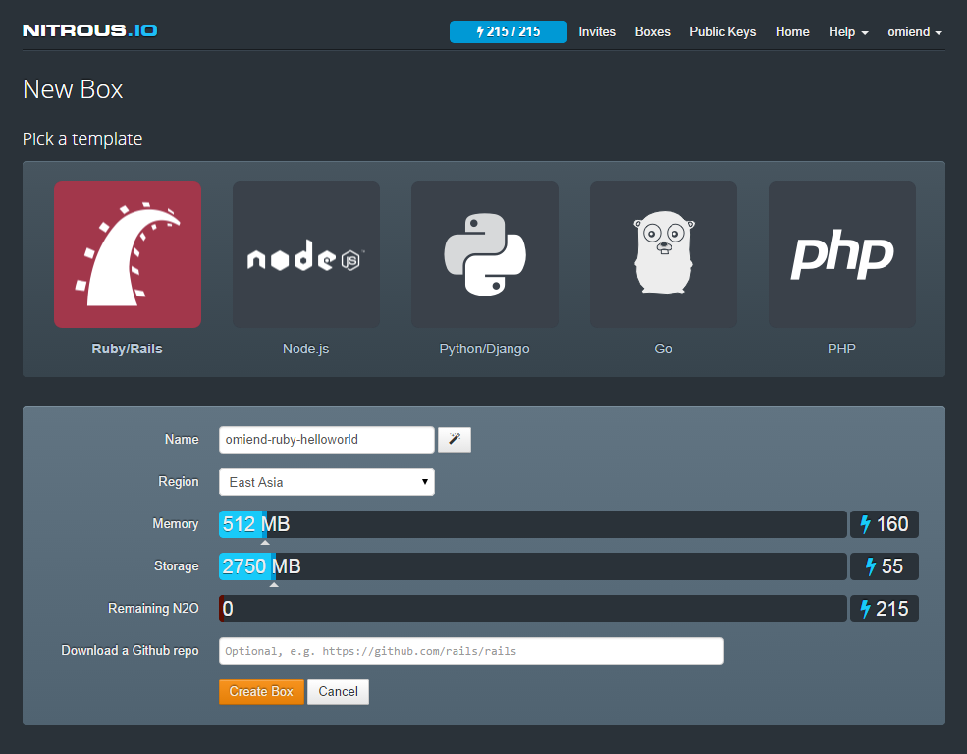
Task: Focus the Download a Github repo field
Action: (x=471, y=651)
